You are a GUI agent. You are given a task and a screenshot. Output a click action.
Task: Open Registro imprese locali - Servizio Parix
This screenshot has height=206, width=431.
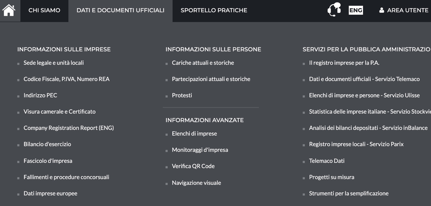pyautogui.click(x=356, y=144)
